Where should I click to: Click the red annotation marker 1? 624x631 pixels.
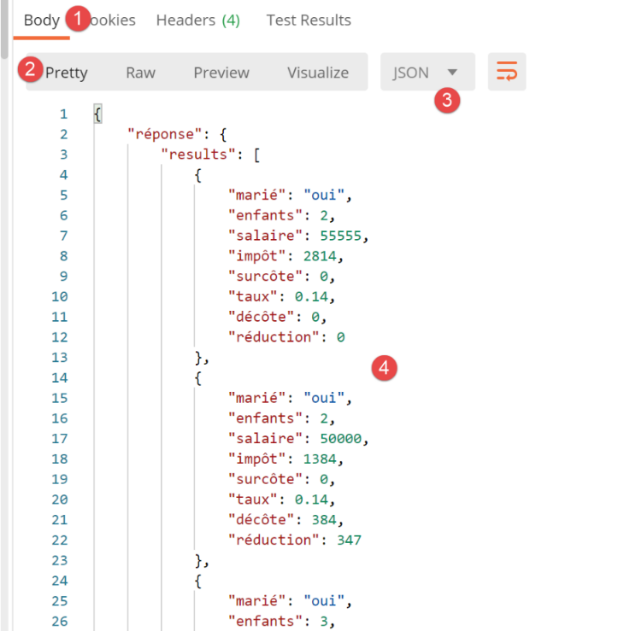click(x=79, y=20)
